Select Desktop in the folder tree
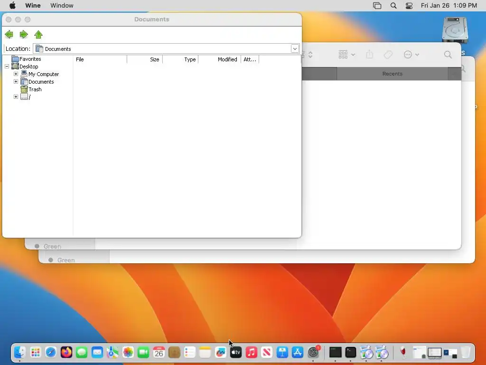The width and height of the screenshot is (486, 365). pos(28,67)
